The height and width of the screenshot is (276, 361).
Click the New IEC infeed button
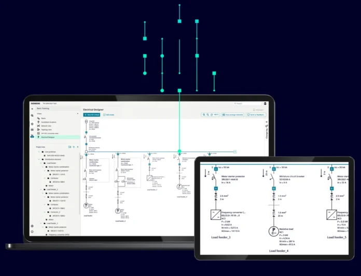pos(93,115)
